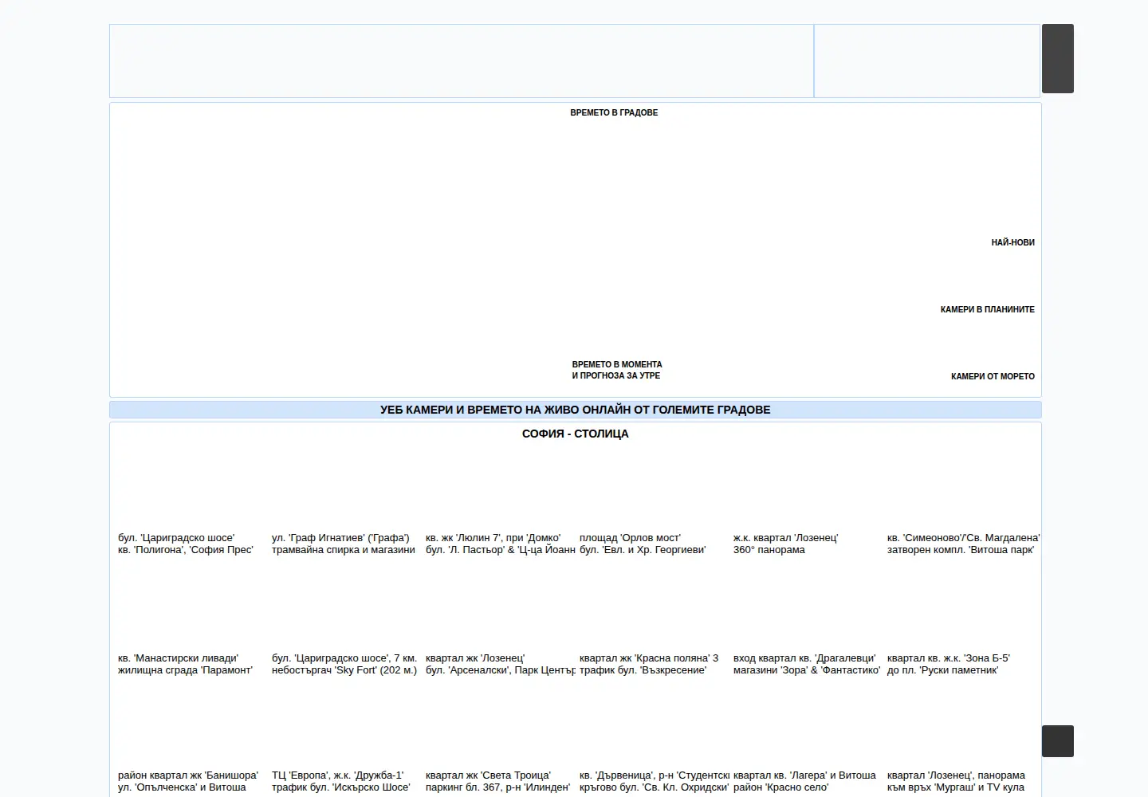Viewport: 1148px width, 797px height.
Task: Select 'КАМЕРИ В ПЛАНИНИТЕ' link
Action: pyautogui.click(x=987, y=310)
